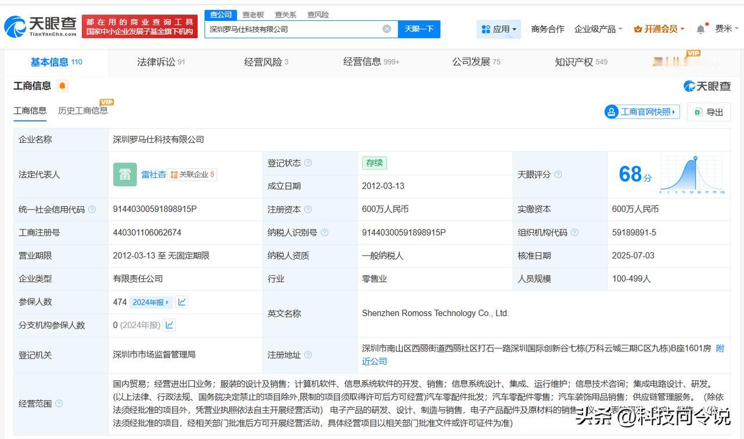Select the 历史工商信息 VIP sub-tab
744x439 pixels.
pyautogui.click(x=83, y=110)
